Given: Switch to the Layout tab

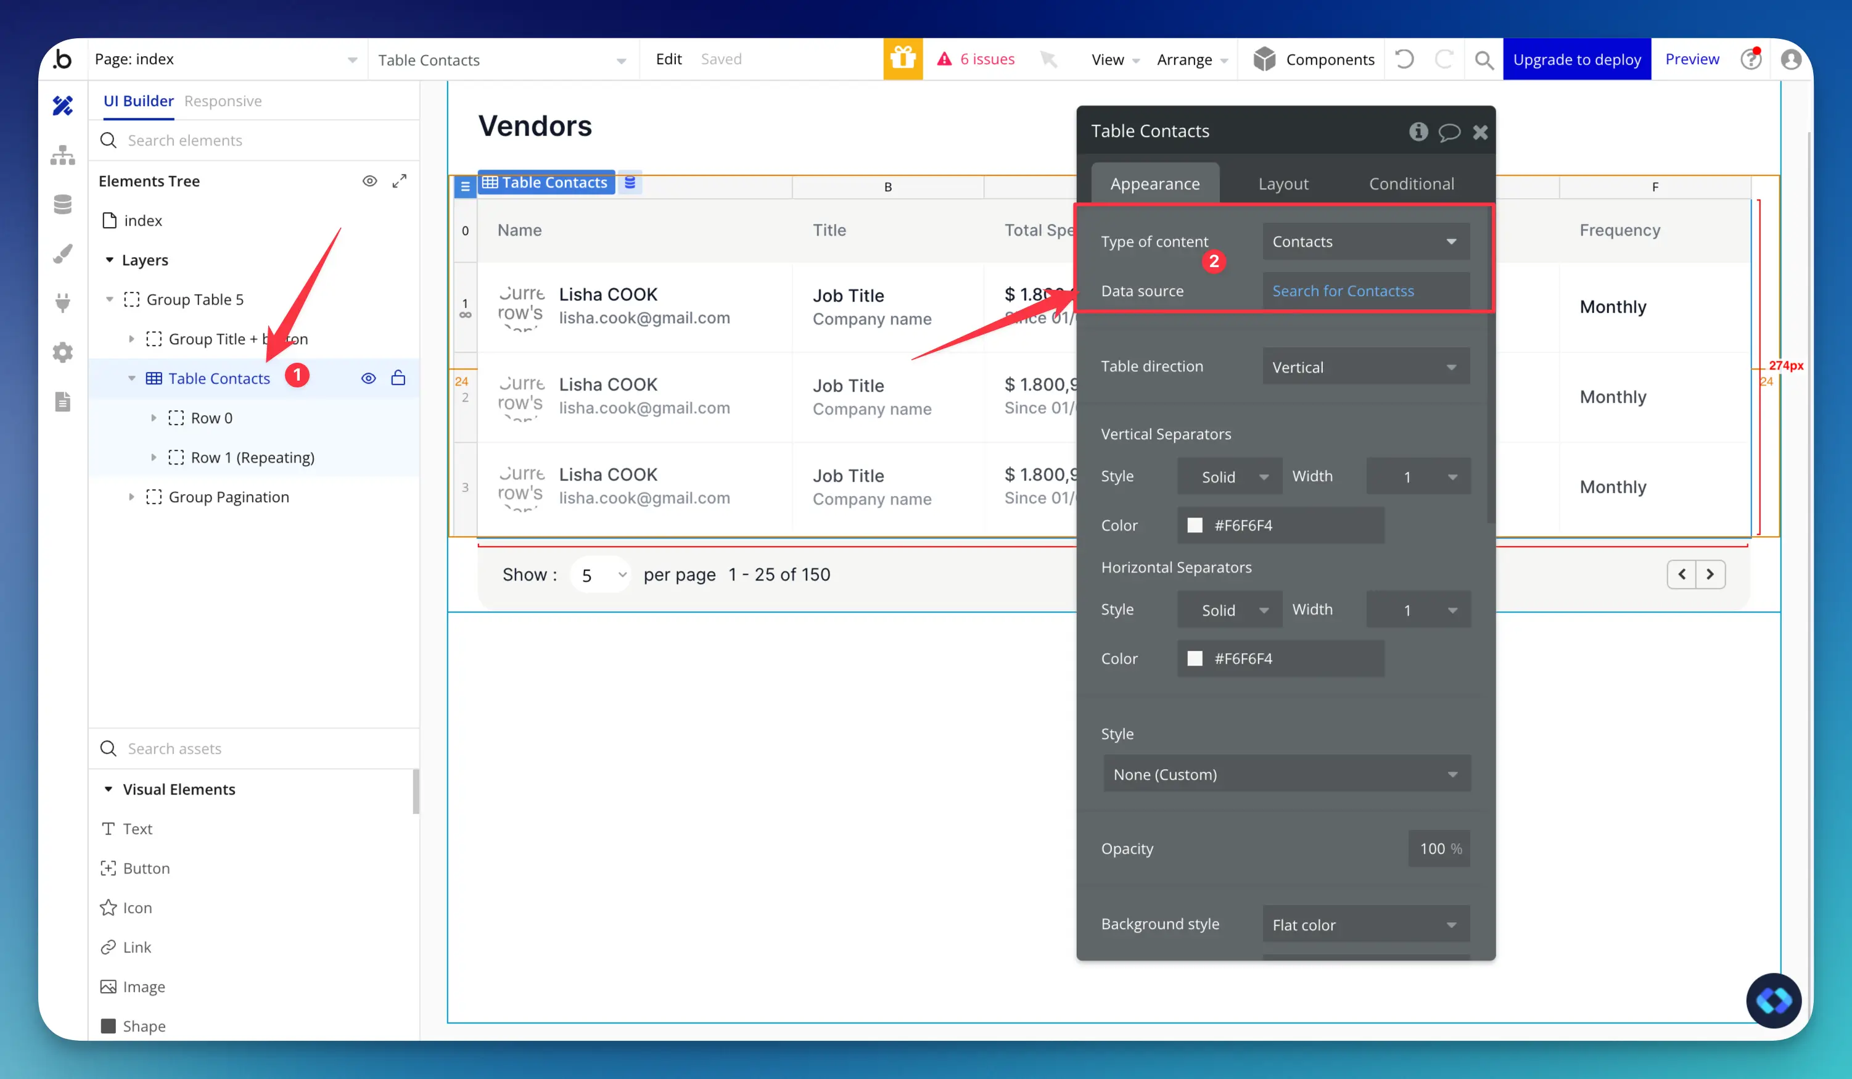Looking at the screenshot, I should coord(1283,183).
